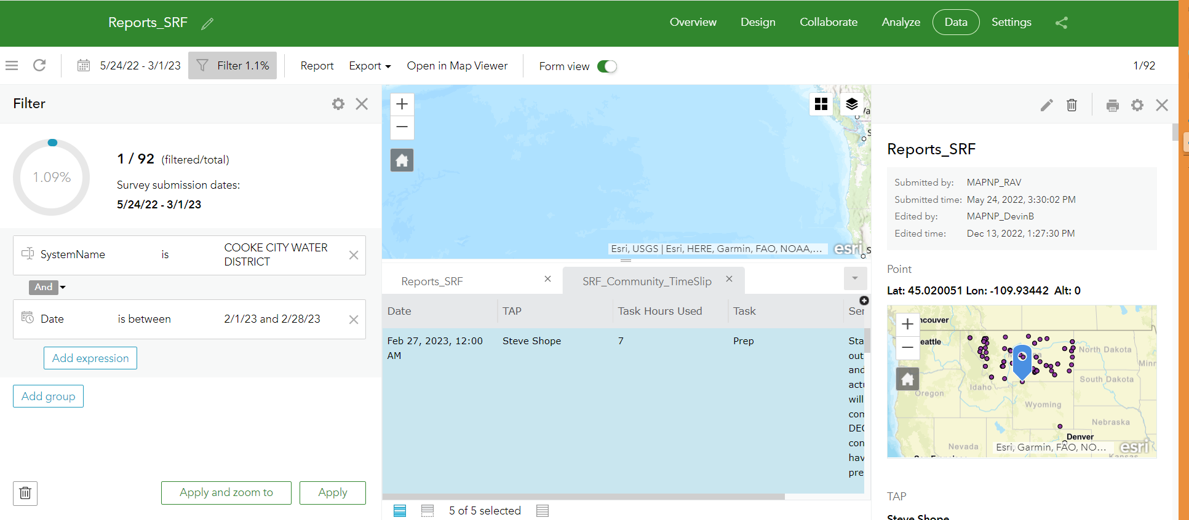Zoom out on the form's point map

[x=908, y=347]
